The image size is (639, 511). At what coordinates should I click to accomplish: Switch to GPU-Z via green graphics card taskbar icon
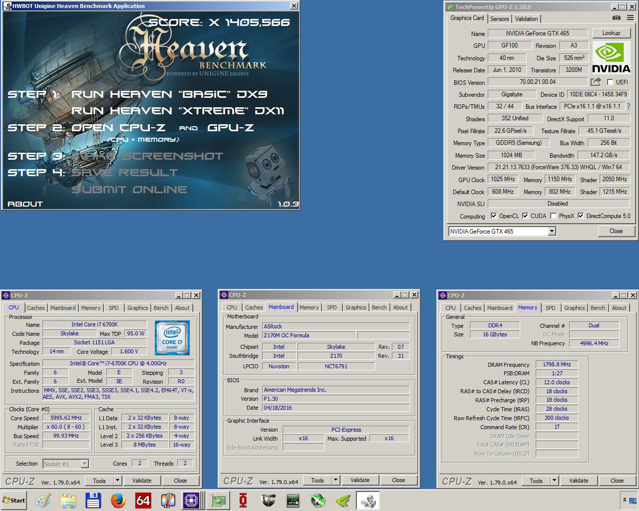click(x=218, y=501)
